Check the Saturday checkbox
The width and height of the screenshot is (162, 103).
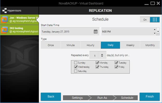(x=76, y=71)
